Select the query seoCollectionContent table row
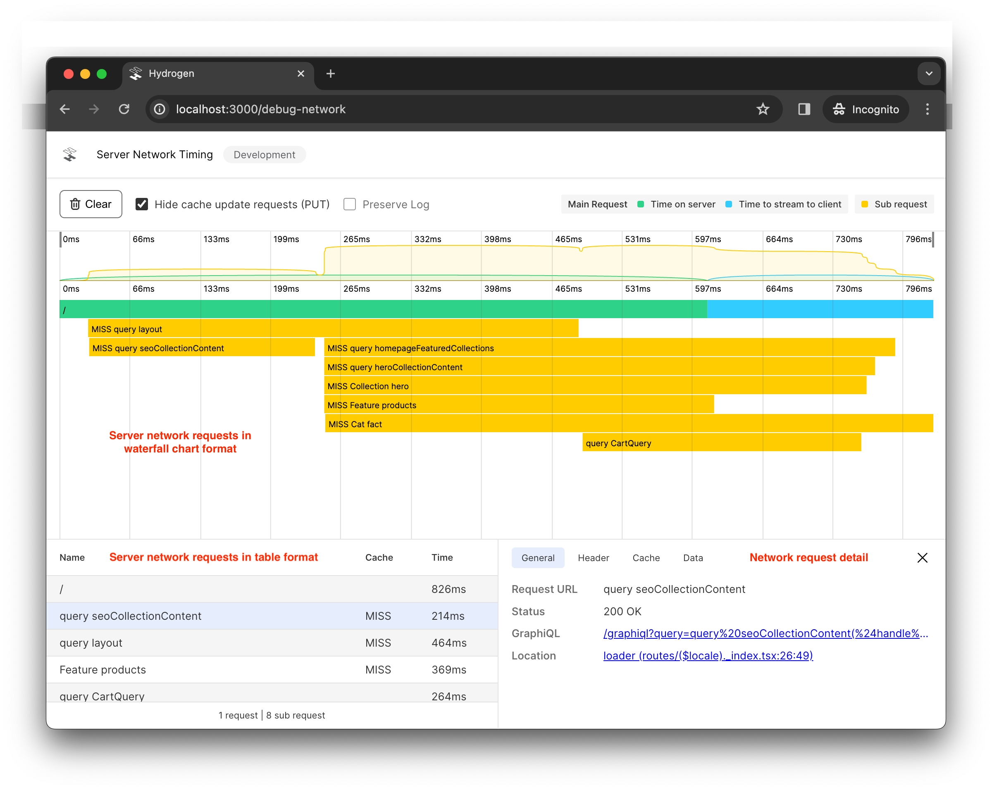The image size is (992, 790). (x=272, y=616)
